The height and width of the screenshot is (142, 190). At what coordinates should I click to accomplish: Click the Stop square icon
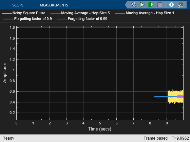coord(160,5)
